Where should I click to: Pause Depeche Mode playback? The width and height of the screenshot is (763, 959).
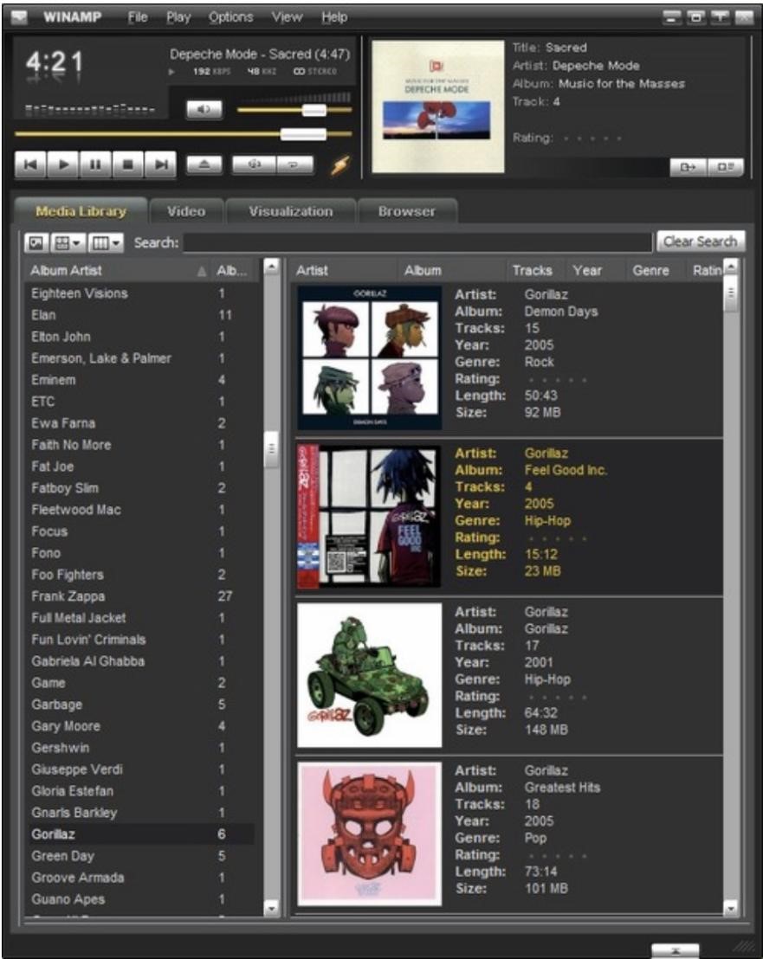pyautogui.click(x=95, y=163)
